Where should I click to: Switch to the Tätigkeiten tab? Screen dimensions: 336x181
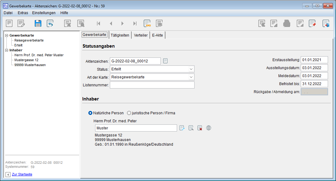tap(120, 35)
